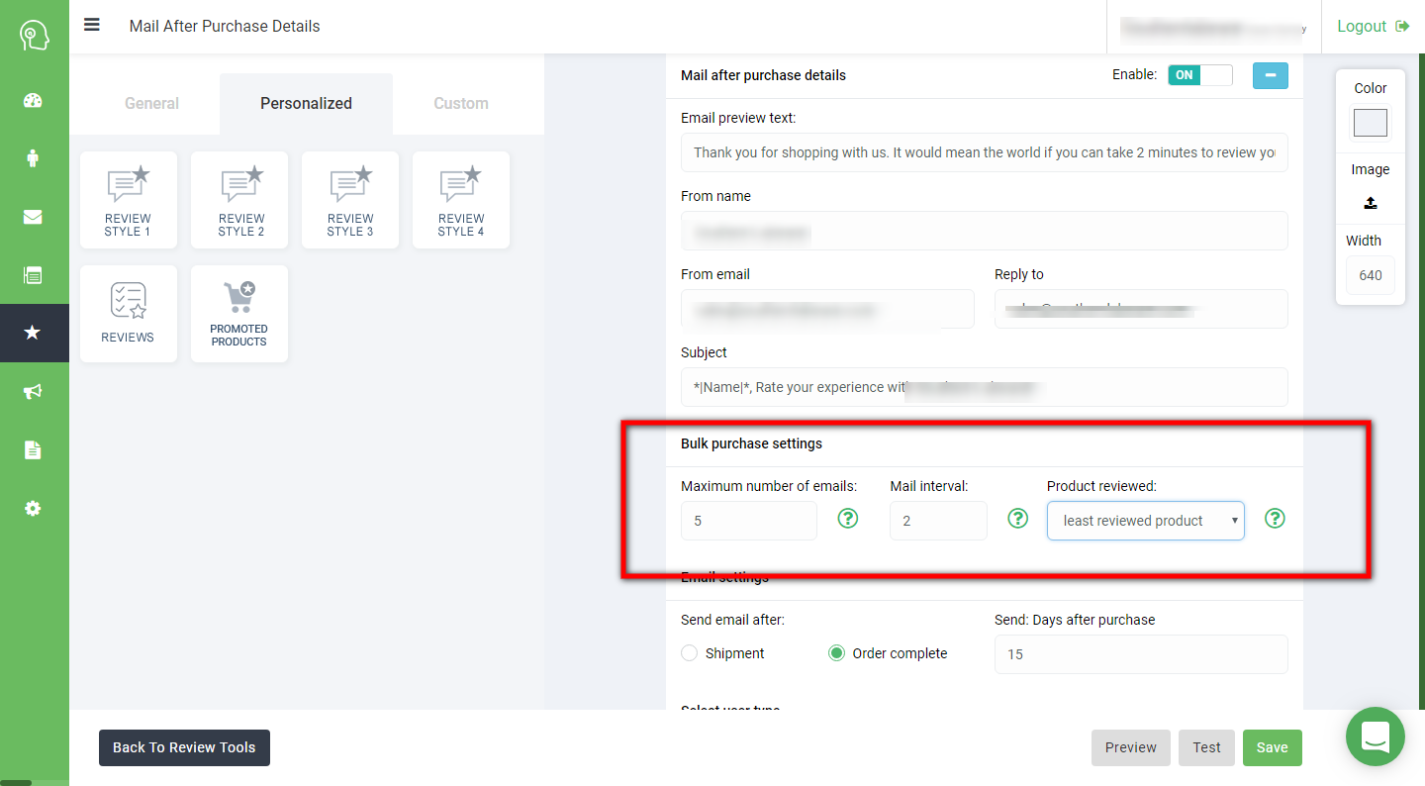Open the megaphone icon in sidebar
This screenshot has width=1425, height=786.
33,392
